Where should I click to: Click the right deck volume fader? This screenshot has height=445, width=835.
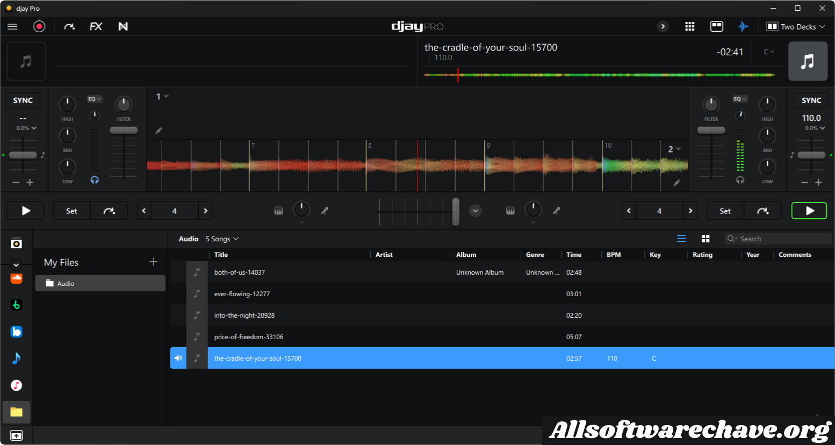point(711,131)
